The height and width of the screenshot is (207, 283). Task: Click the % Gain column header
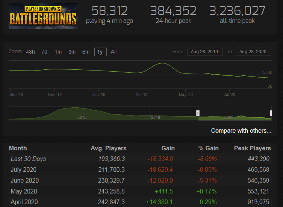[209, 148]
